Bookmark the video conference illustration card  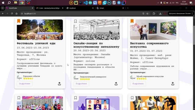tap(76, 98)
